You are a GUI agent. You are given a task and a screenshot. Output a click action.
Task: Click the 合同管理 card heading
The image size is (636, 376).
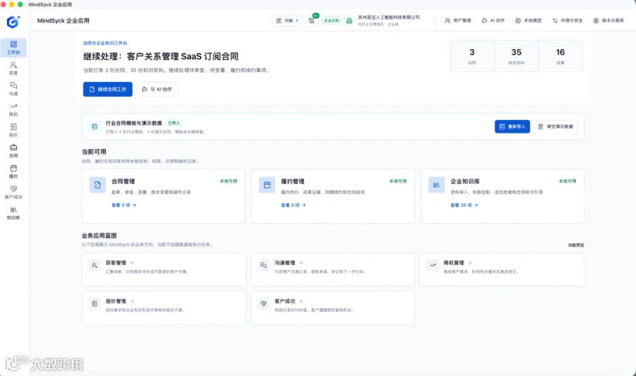(123, 181)
